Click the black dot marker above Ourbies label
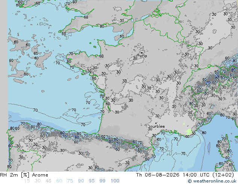The image size is (238, 184). [x=156, y=123]
